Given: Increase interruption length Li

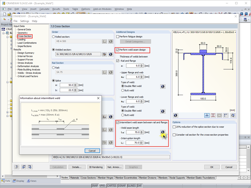Looking at the screenshot, I should click(x=141, y=142).
